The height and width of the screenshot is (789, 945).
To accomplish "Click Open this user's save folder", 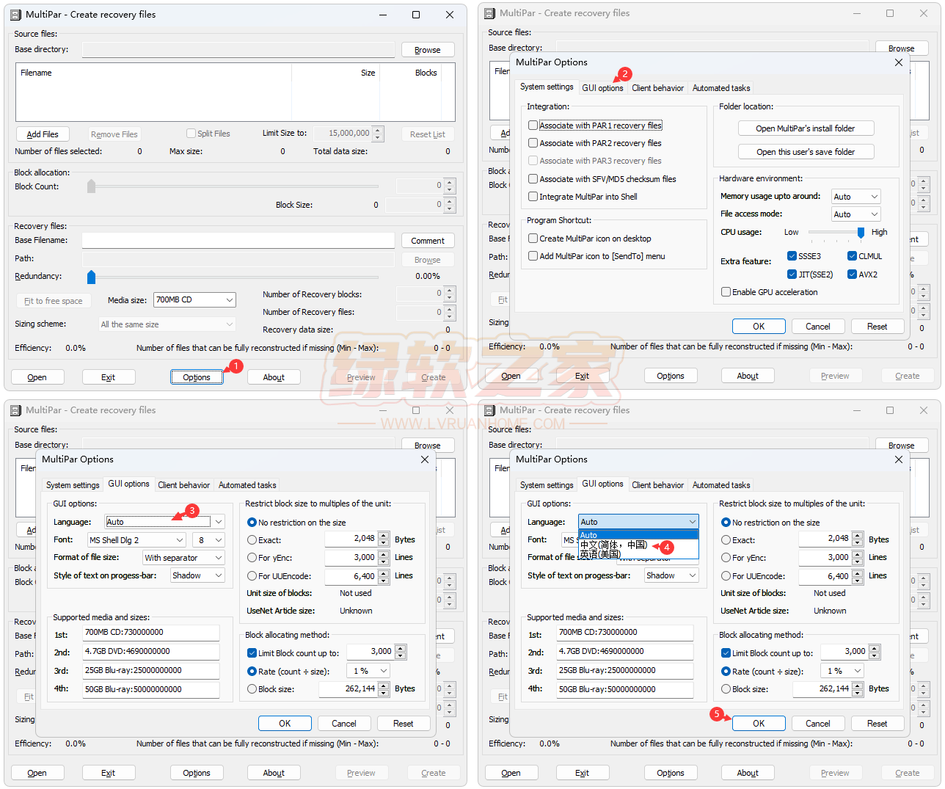I will [805, 152].
